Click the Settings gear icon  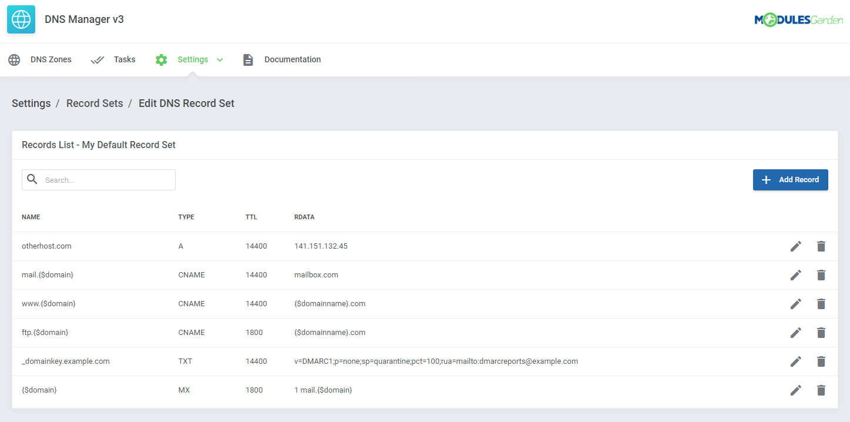(161, 60)
